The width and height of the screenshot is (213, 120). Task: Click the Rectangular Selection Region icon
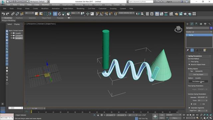pos(45,14)
